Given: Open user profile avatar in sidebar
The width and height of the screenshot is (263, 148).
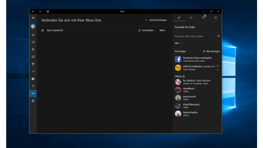Looking at the screenshot, I should (33, 26).
